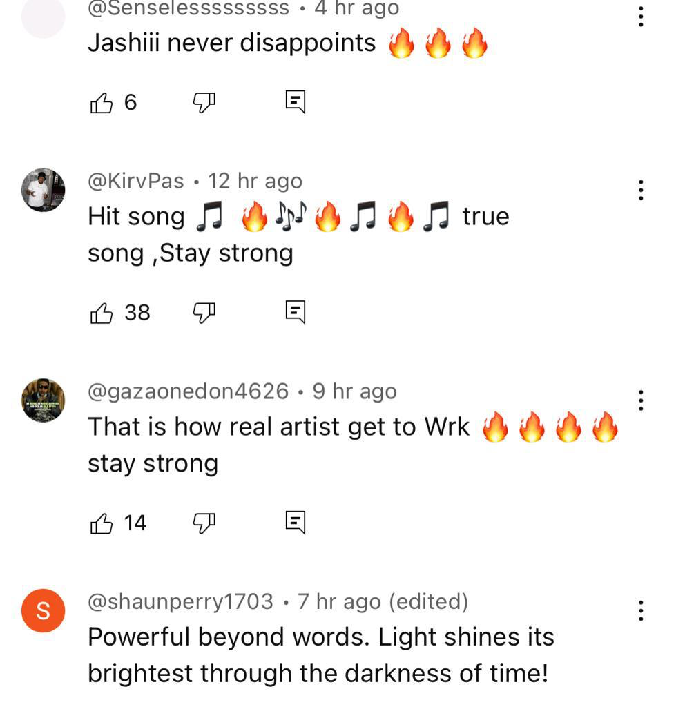
Task: Reply to the 'Jashiii never disappoints' comment
Action: [x=296, y=102]
